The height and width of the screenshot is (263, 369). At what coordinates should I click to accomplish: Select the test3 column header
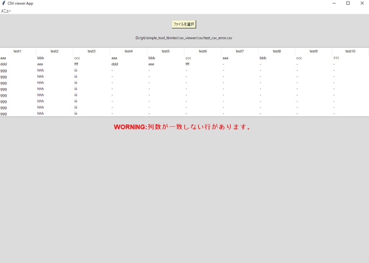click(x=92, y=51)
